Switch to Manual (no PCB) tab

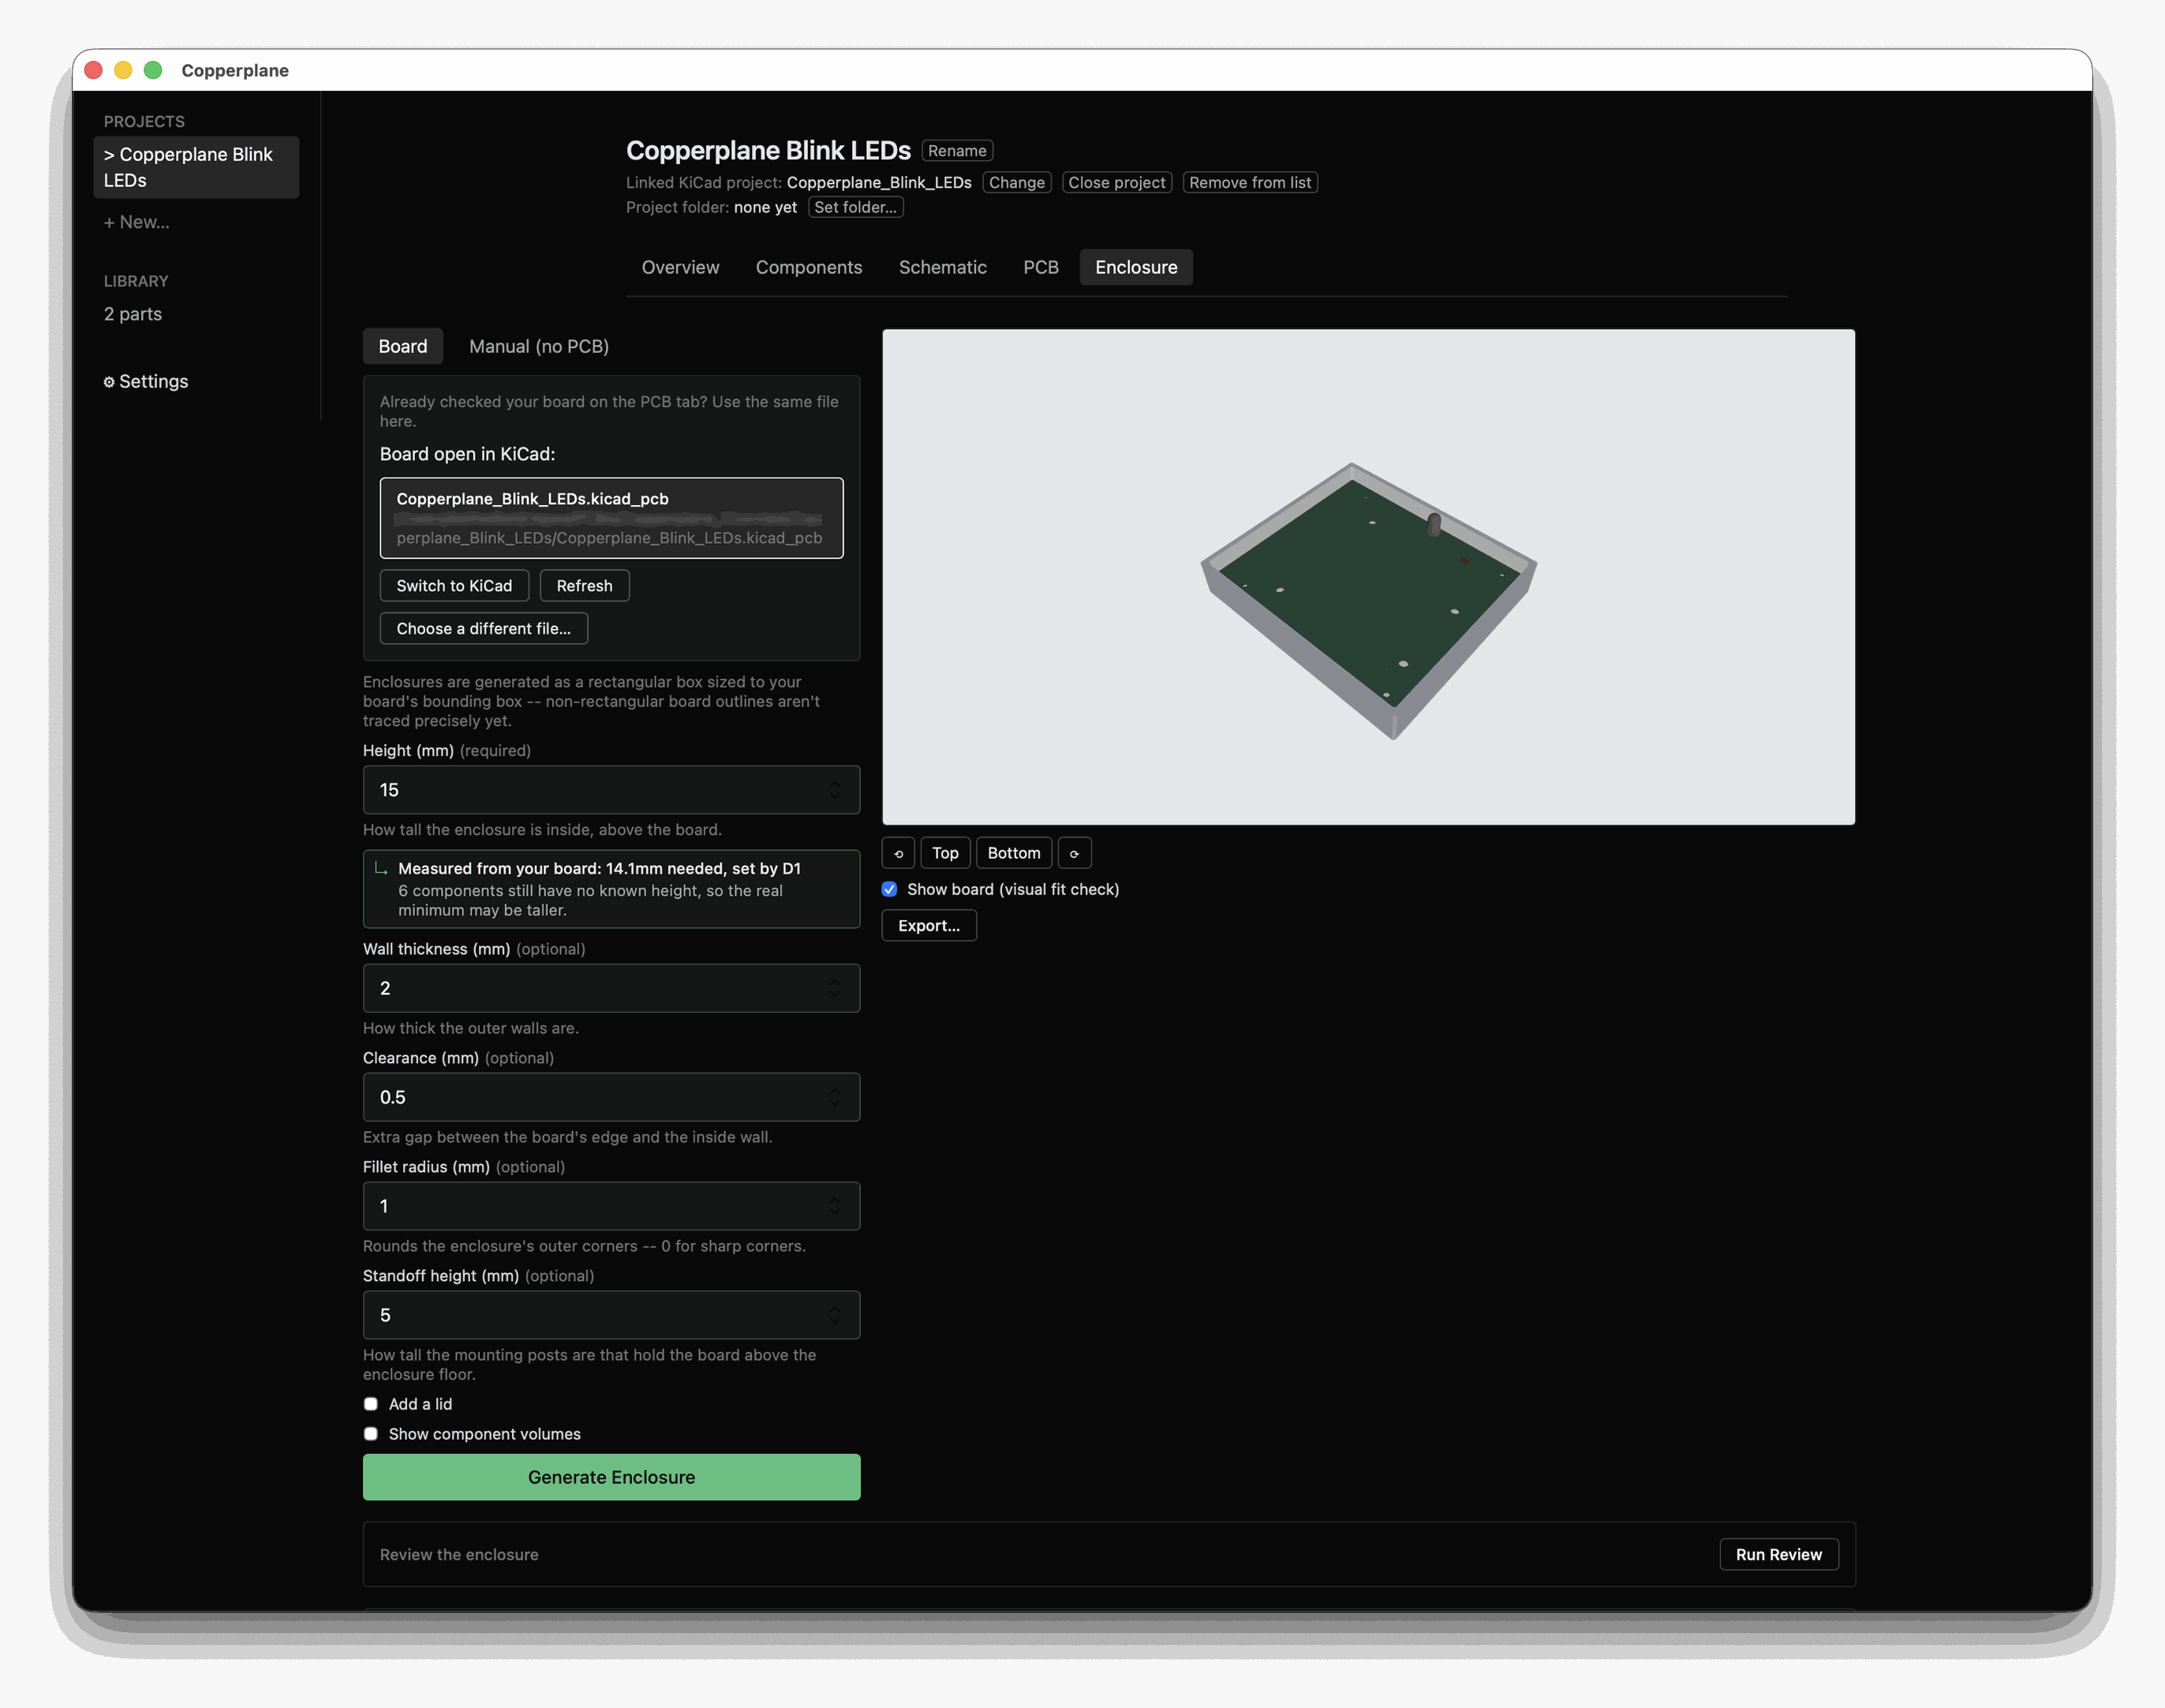coord(539,346)
